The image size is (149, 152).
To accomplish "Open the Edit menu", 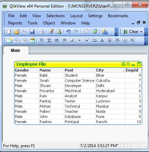I will pos(23,16).
